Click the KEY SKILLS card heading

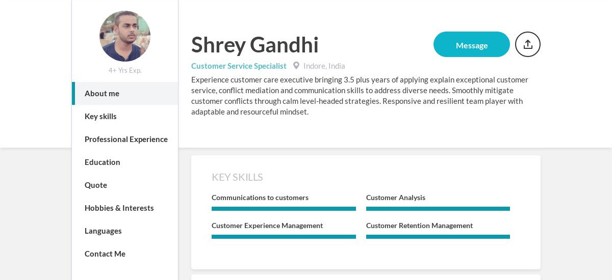(x=237, y=177)
